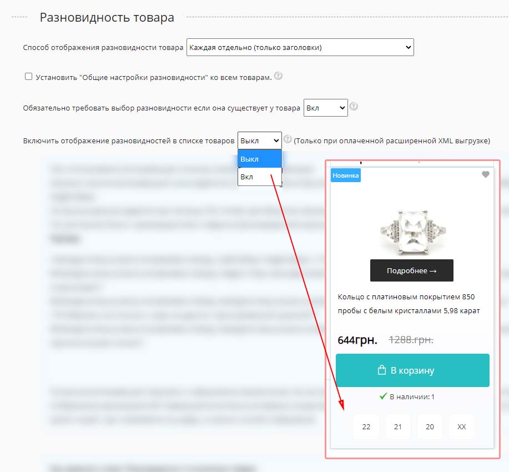Select the Вкл option in the open list
The width and height of the screenshot is (509, 472).
tap(260, 177)
